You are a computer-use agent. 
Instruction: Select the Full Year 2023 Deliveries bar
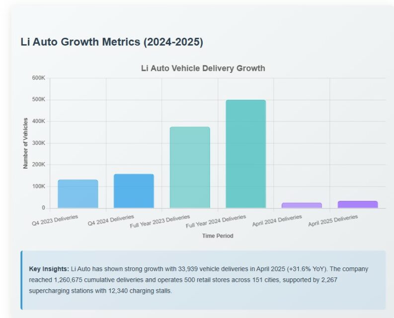190,167
